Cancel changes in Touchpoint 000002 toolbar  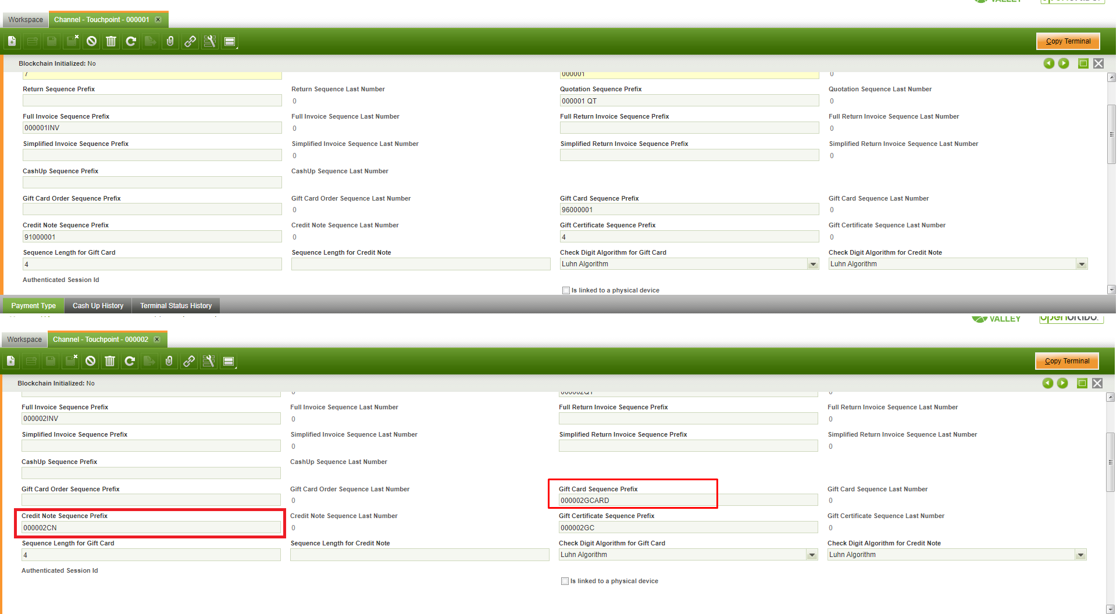(90, 361)
